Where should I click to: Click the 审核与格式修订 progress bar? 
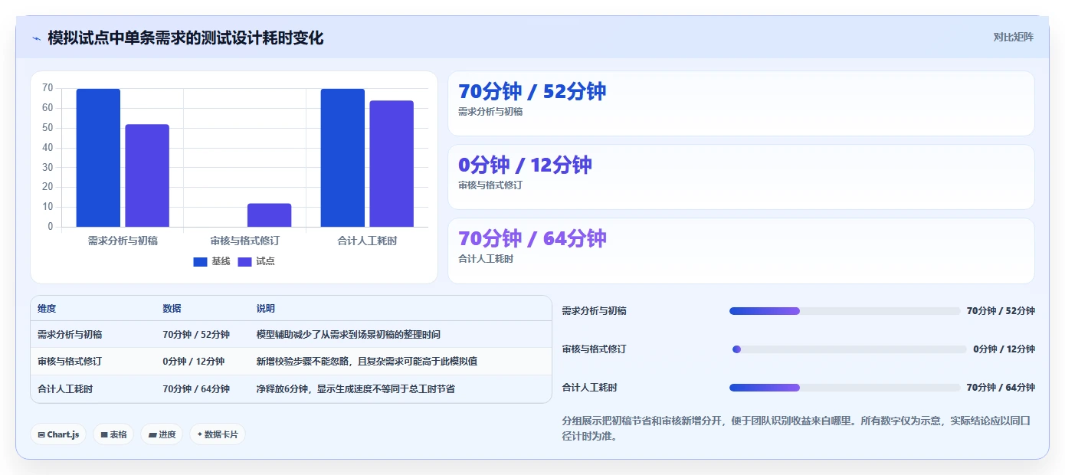tap(848, 349)
